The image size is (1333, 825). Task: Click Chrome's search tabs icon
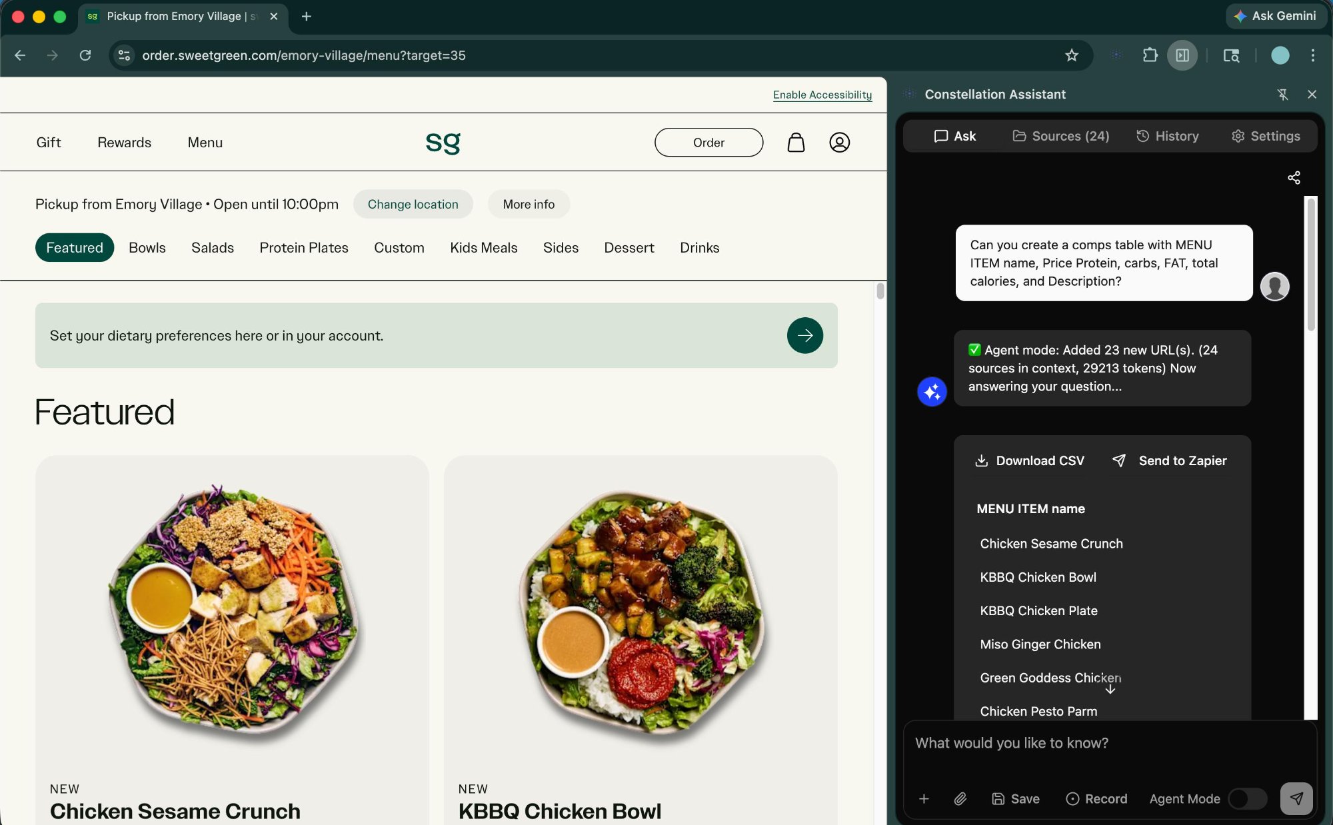[1230, 55]
